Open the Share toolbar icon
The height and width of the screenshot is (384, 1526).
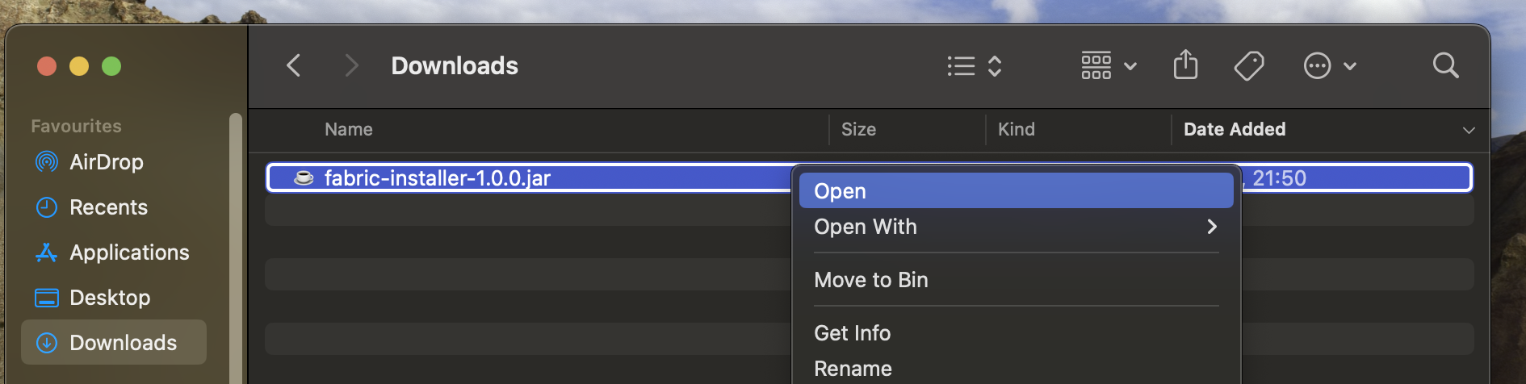(x=1185, y=65)
